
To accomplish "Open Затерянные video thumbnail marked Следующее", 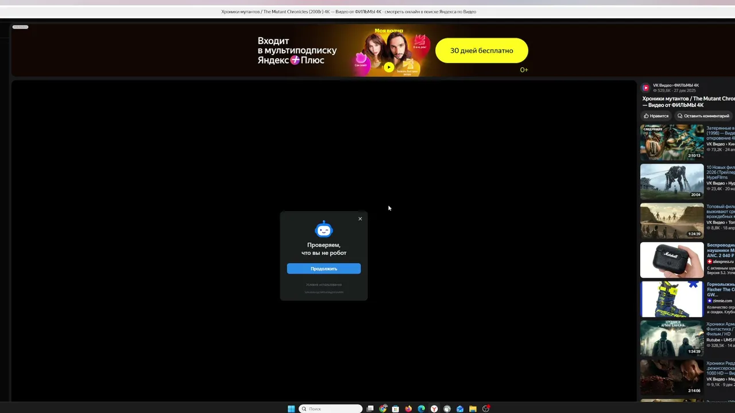I will click(x=672, y=142).
